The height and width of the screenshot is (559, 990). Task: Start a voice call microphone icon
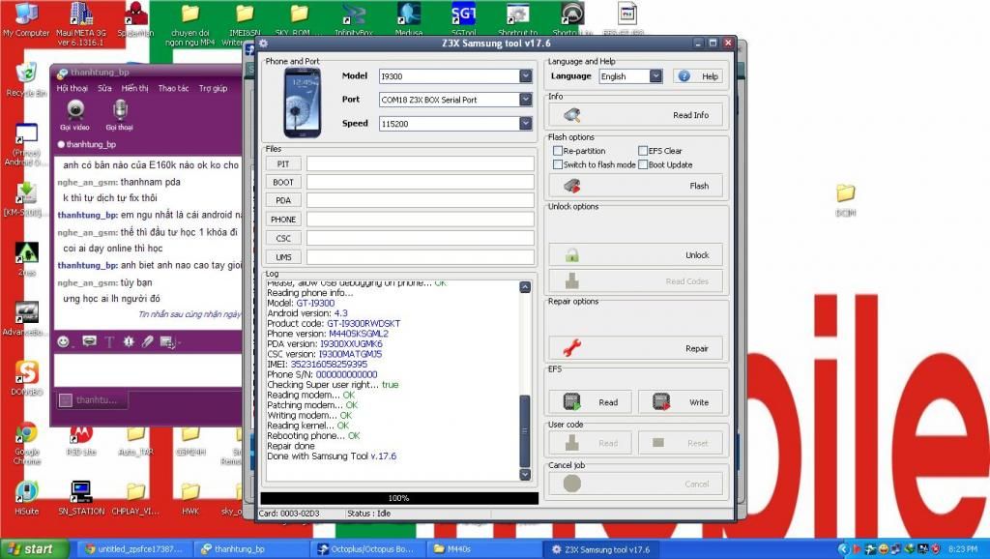[119, 114]
